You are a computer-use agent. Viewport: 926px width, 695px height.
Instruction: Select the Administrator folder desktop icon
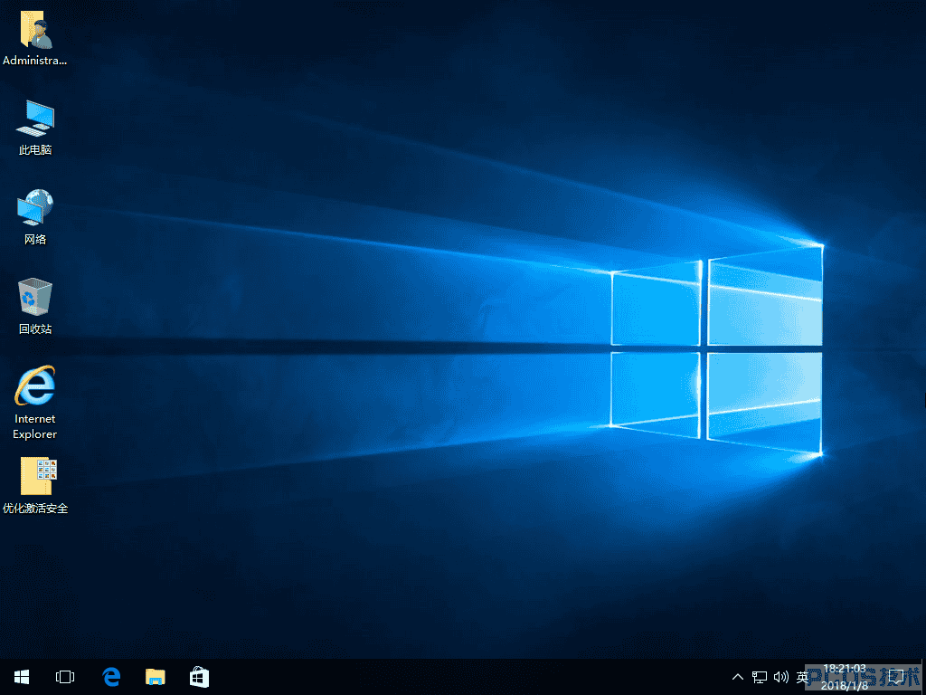pyautogui.click(x=35, y=38)
